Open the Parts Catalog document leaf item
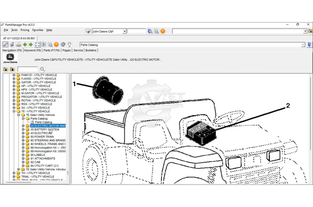Screen dimensions: 313x207 (x=44, y=122)
